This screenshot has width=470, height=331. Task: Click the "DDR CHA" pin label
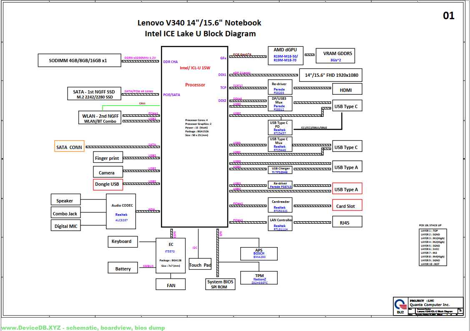(x=170, y=62)
